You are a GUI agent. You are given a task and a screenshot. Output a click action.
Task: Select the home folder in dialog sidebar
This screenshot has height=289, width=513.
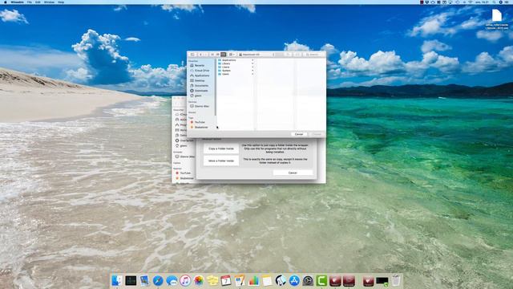pyautogui.click(x=198, y=96)
